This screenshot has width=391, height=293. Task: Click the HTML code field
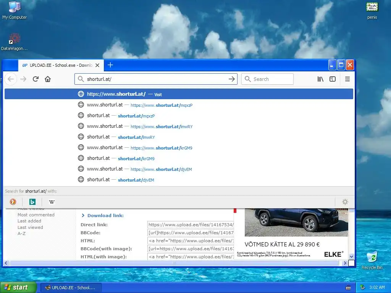click(191, 241)
